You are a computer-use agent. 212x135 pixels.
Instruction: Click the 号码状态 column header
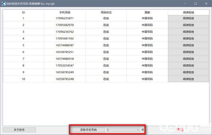tap(106, 12)
